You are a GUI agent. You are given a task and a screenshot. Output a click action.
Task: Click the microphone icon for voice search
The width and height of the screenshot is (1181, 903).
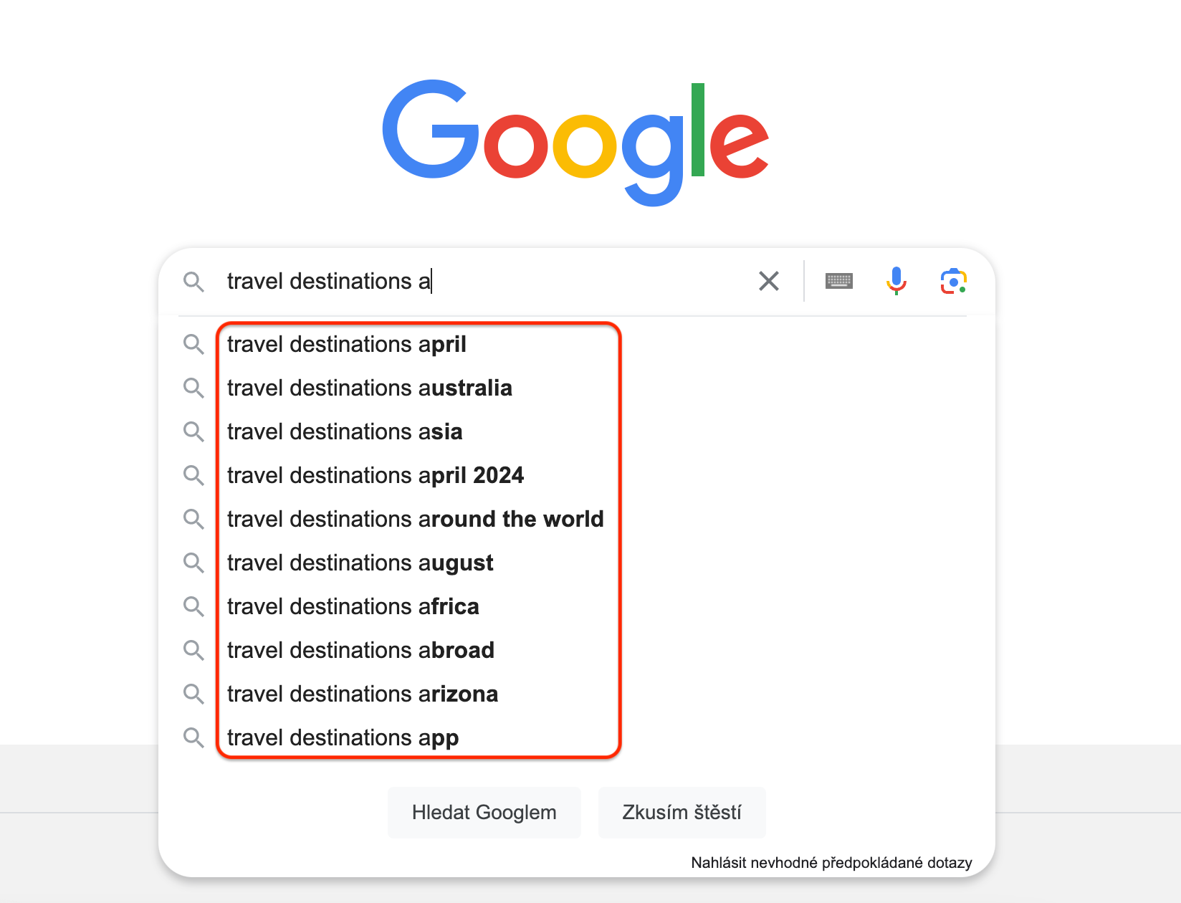[896, 281]
